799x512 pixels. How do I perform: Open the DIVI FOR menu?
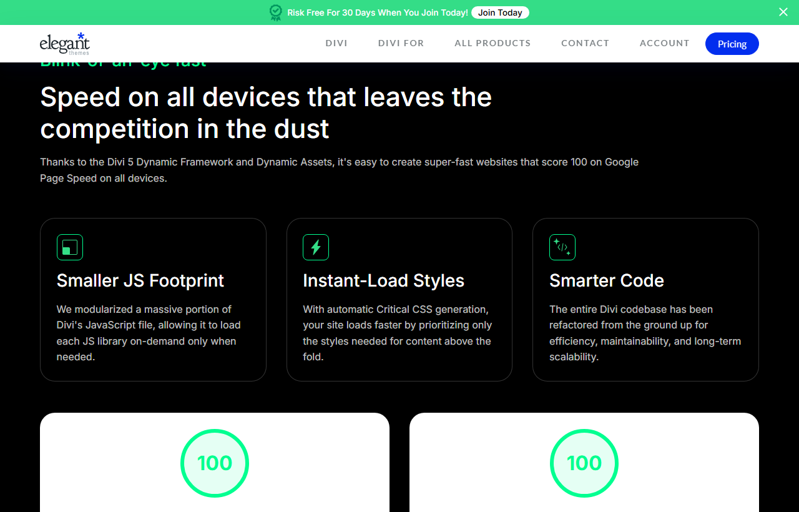coord(401,43)
